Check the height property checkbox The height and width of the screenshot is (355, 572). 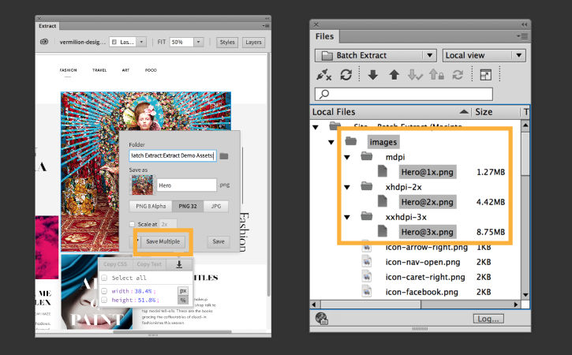[x=104, y=300]
